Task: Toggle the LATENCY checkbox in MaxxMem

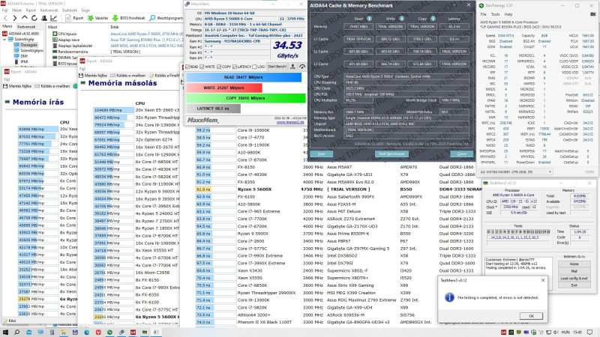Action: [235, 67]
